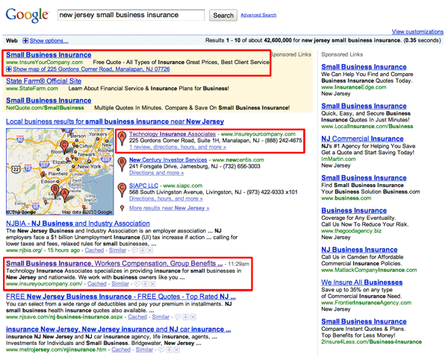This screenshot has height=357, width=448.
Task: Open We Insure All Businesses ad
Action: point(361,282)
